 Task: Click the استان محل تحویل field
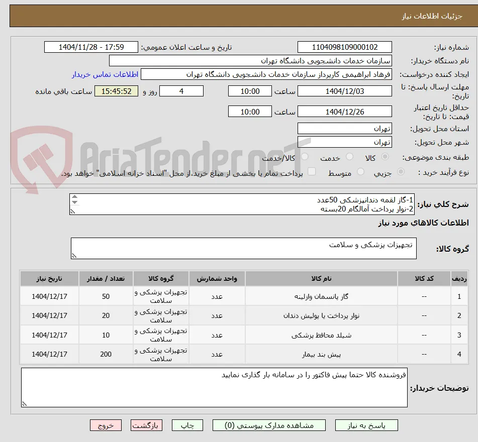tap(344, 129)
